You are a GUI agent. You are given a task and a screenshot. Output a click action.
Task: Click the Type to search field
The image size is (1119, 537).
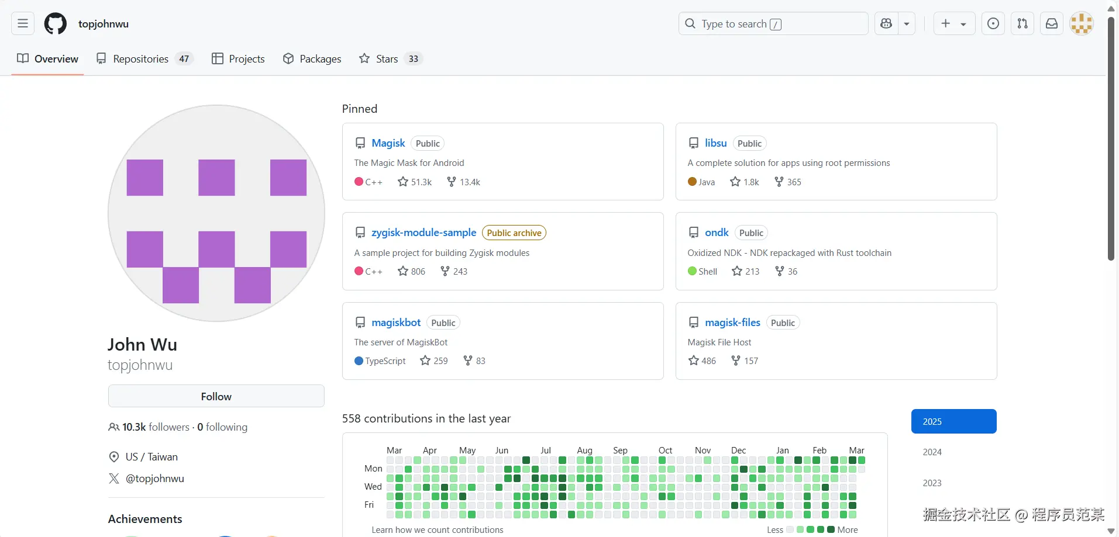[772, 24]
